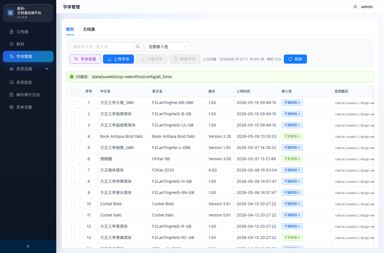Collapse the sidebar with the left arrow

[28, 246]
